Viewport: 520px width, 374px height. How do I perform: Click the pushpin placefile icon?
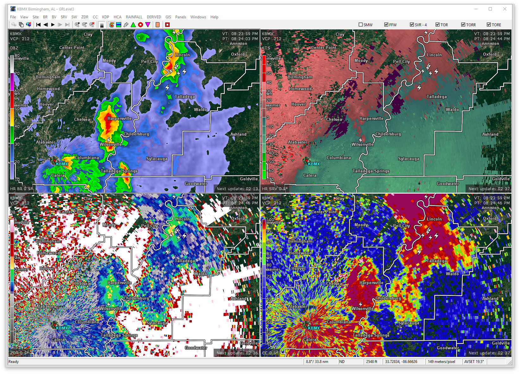(x=126, y=25)
